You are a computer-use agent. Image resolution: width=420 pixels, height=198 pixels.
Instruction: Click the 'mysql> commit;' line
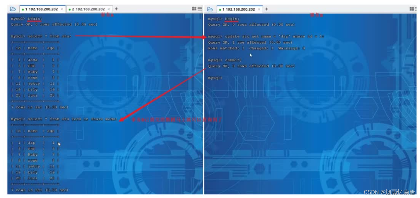point(225,60)
